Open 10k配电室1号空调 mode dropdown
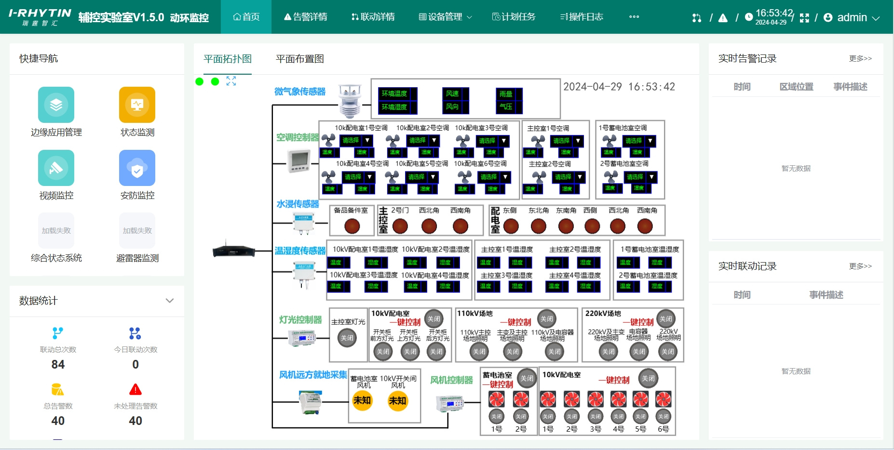 (356, 140)
